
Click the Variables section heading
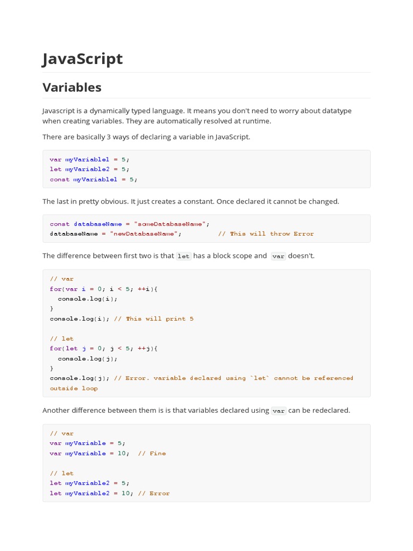tap(72, 87)
